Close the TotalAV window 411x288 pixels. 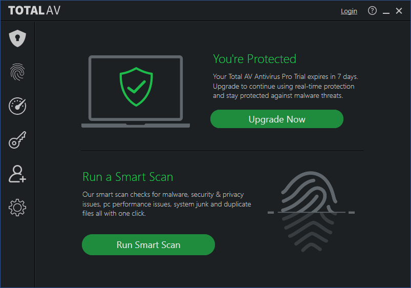coord(399,11)
